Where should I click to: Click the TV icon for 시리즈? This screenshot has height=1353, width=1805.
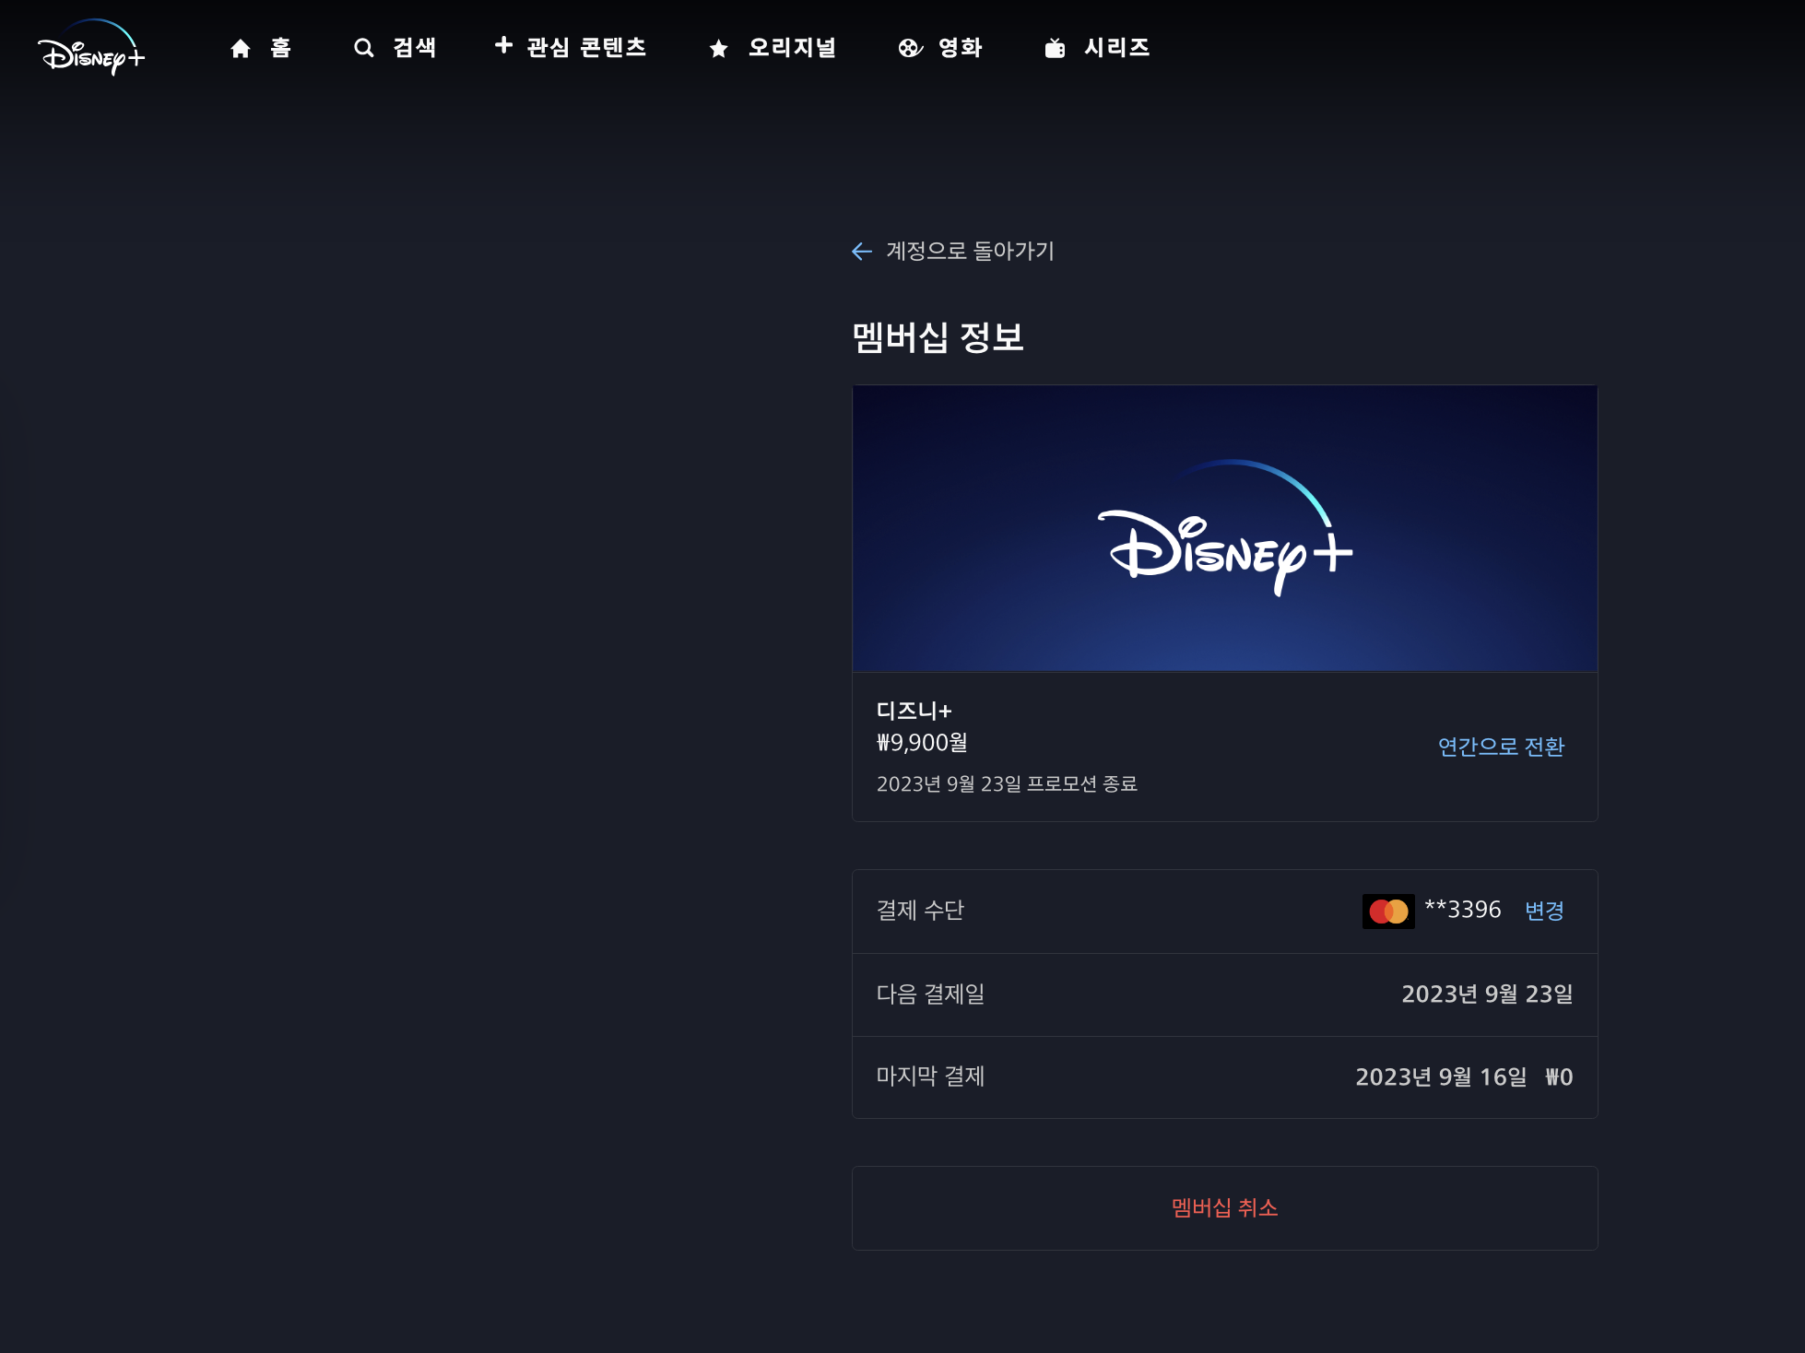coord(1056,48)
